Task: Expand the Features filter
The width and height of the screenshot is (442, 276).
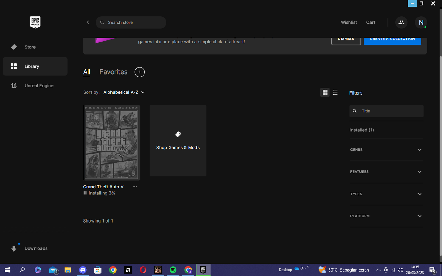Action: click(x=386, y=172)
